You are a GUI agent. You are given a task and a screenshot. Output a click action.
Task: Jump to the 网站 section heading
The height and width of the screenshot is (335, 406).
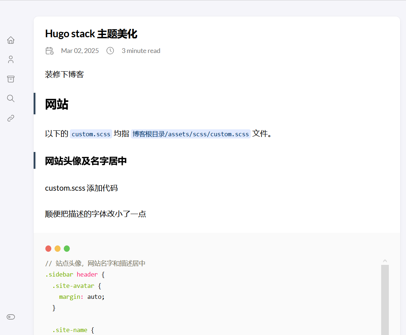pos(57,104)
